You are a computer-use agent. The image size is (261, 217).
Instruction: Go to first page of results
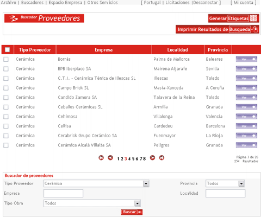[x=101, y=158]
